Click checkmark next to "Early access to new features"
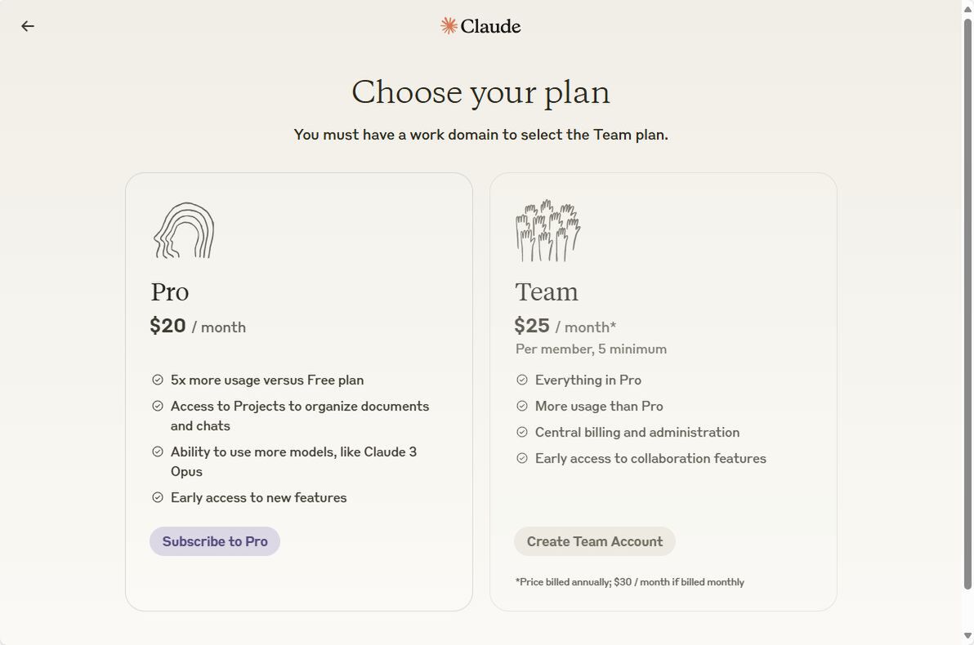 tap(158, 497)
